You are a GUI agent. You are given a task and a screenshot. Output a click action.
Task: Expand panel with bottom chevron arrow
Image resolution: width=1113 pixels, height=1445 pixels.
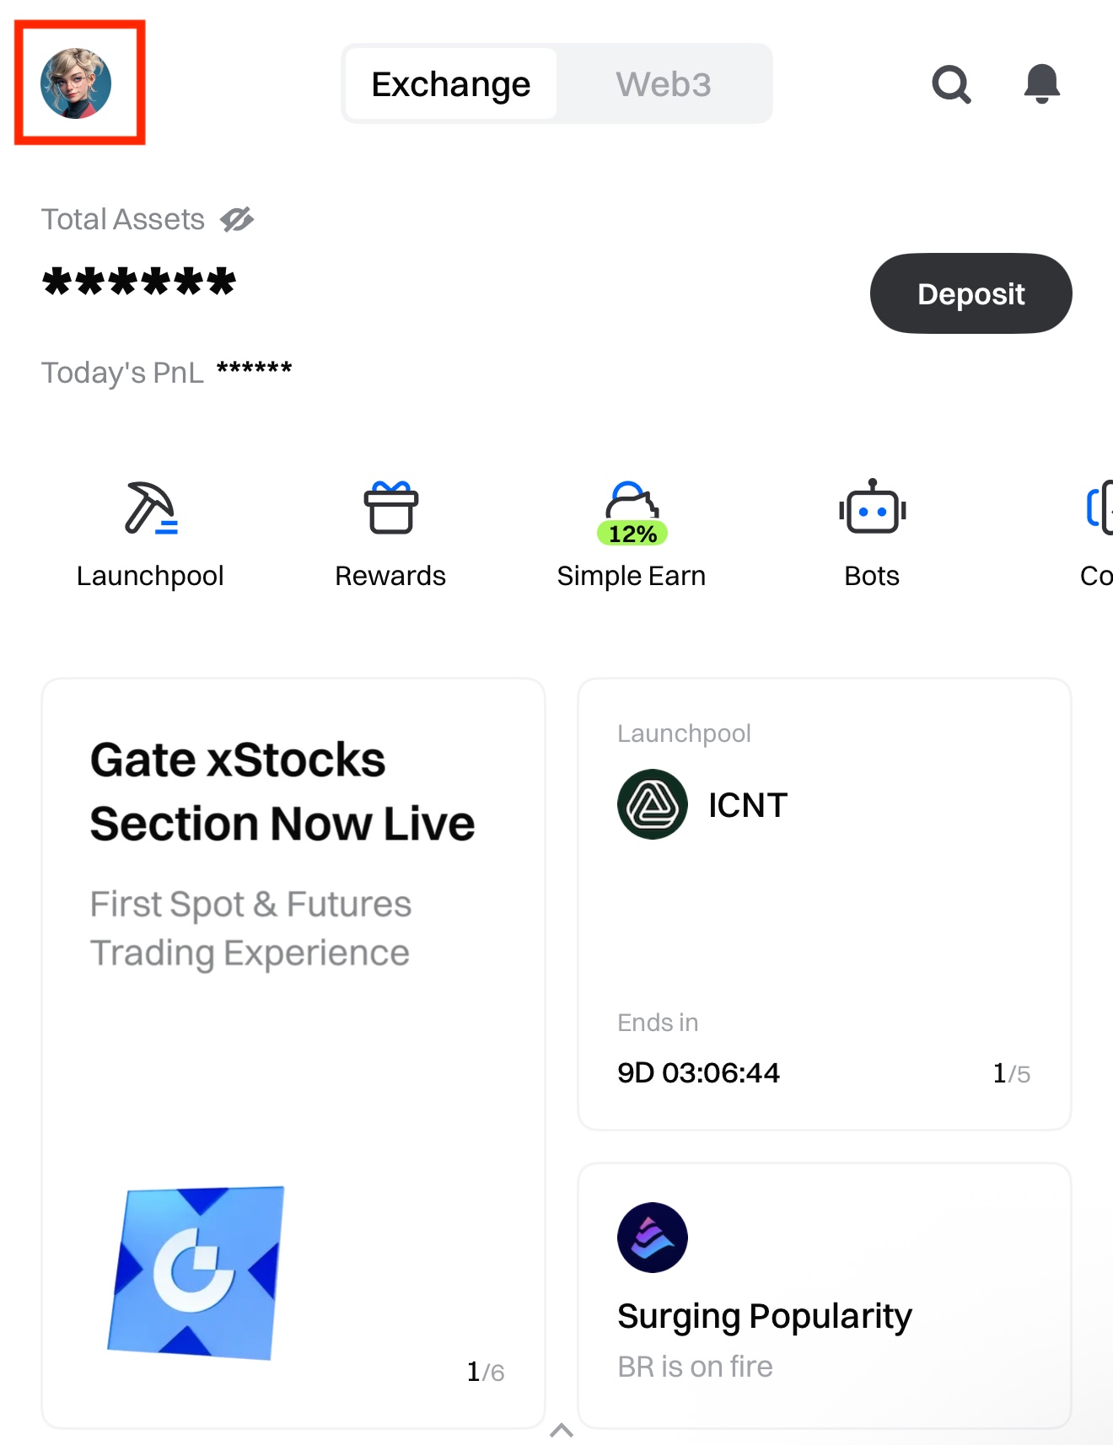(562, 1430)
